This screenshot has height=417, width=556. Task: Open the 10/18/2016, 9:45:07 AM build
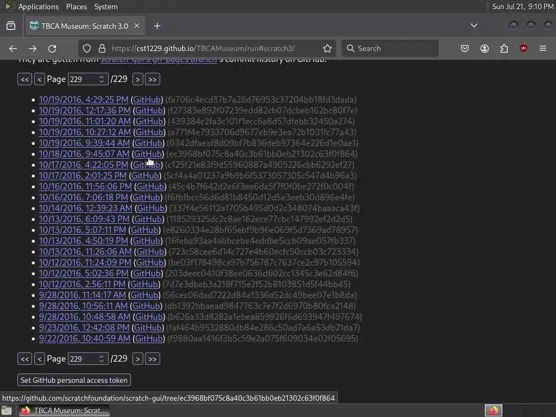84,154
